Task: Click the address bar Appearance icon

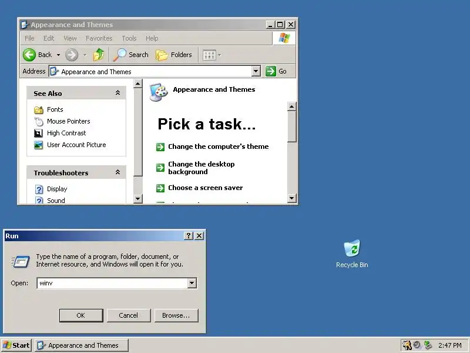Action: coord(54,71)
